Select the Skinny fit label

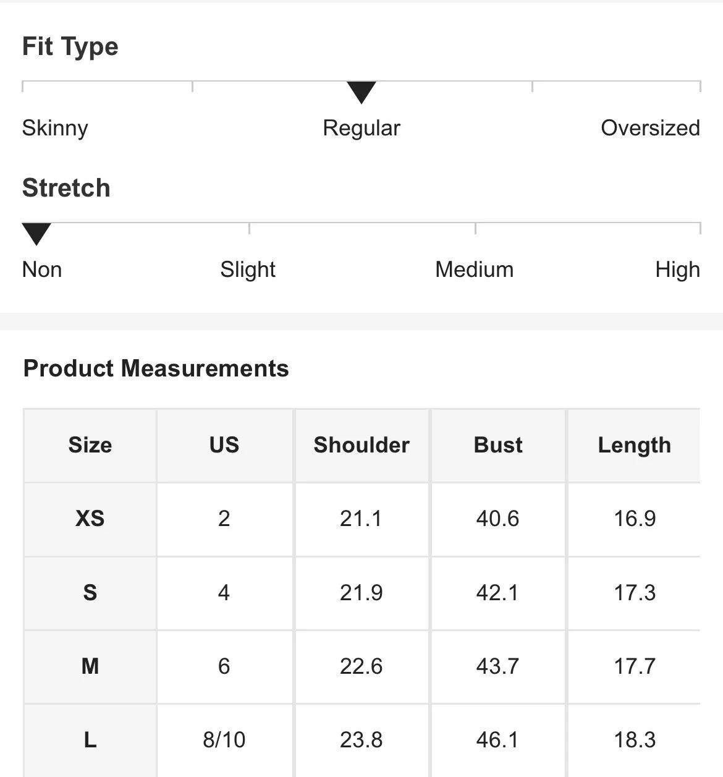point(55,128)
